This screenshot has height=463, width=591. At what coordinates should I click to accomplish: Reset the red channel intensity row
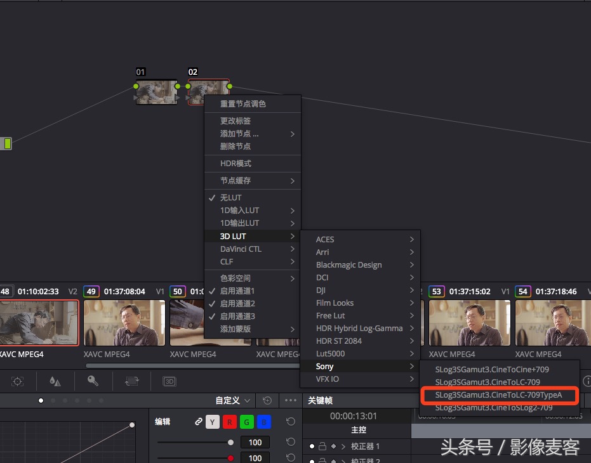291,457
